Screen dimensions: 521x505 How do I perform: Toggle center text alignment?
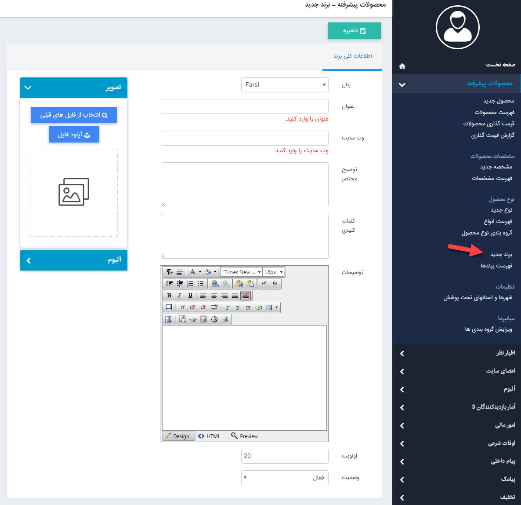214,296
